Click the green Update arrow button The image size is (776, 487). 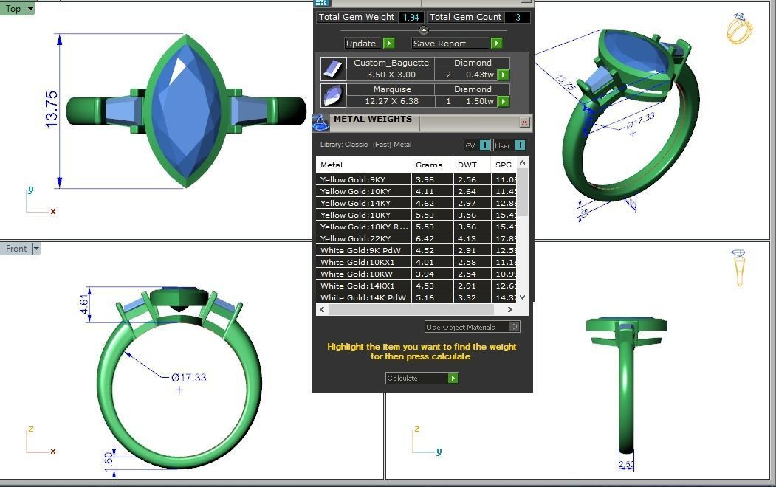click(389, 44)
